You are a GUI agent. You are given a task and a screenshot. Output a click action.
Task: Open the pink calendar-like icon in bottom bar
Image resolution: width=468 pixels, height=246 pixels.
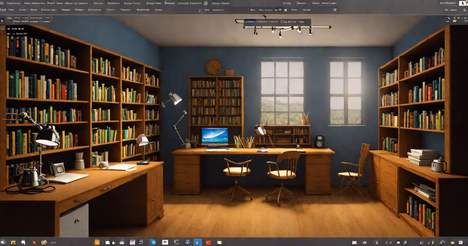click(132, 242)
